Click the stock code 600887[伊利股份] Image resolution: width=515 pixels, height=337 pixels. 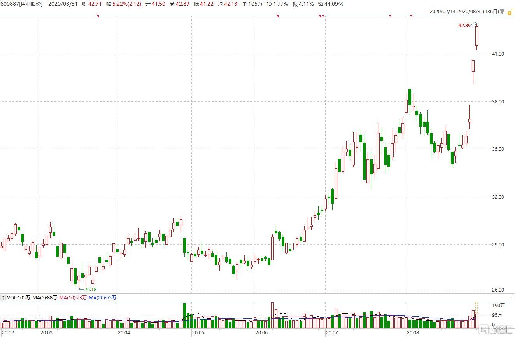click(x=21, y=4)
